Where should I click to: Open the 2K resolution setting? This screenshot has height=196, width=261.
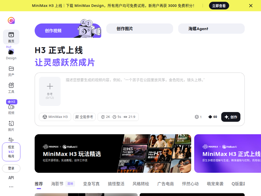(x=105, y=117)
